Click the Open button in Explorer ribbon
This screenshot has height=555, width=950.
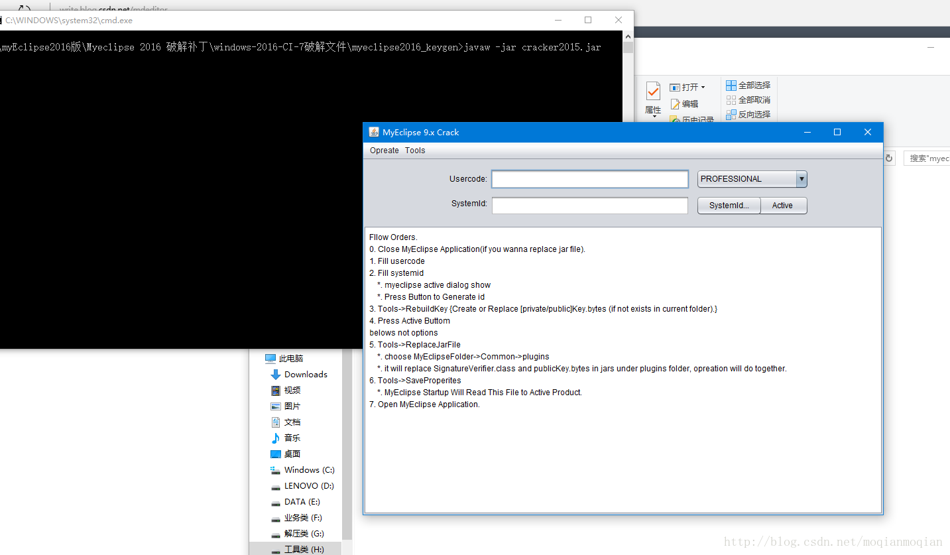[687, 87]
